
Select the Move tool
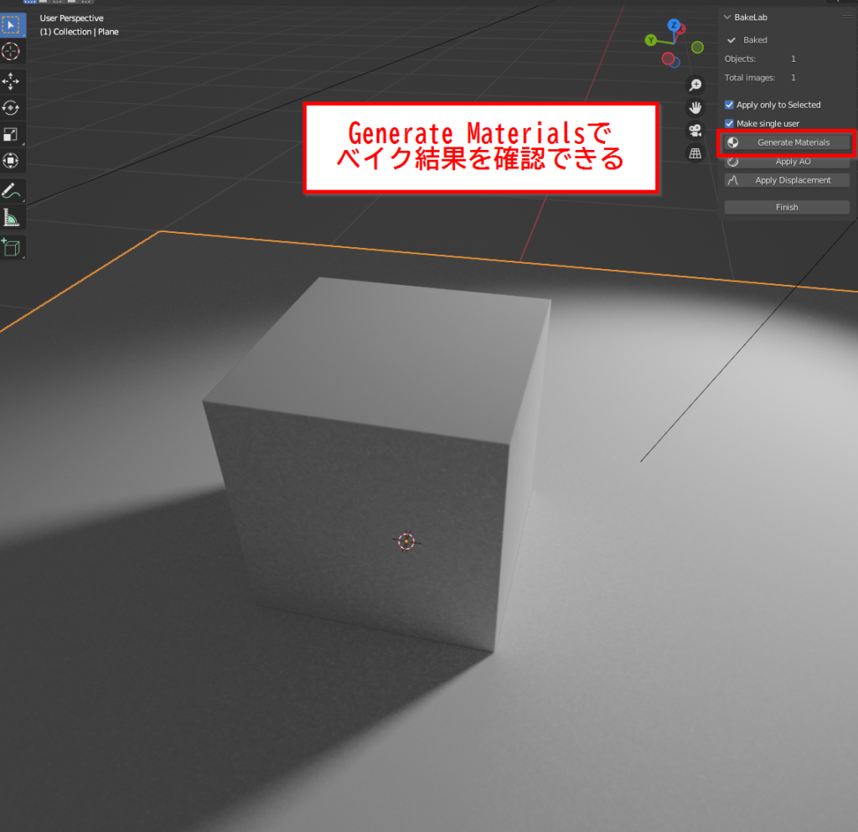click(12, 81)
